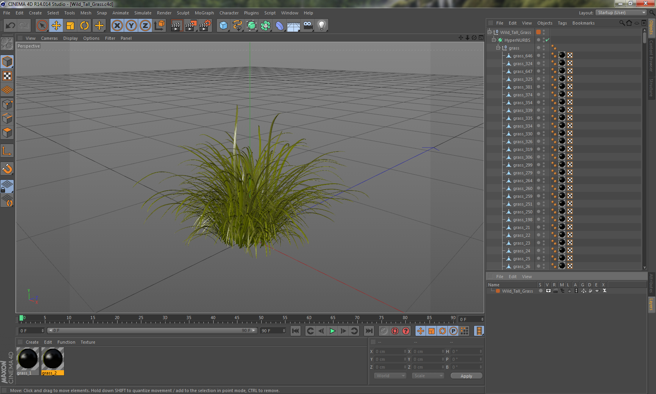Open the Sculpt menu
Viewport: 656px width, 394px height.
[x=183, y=13]
